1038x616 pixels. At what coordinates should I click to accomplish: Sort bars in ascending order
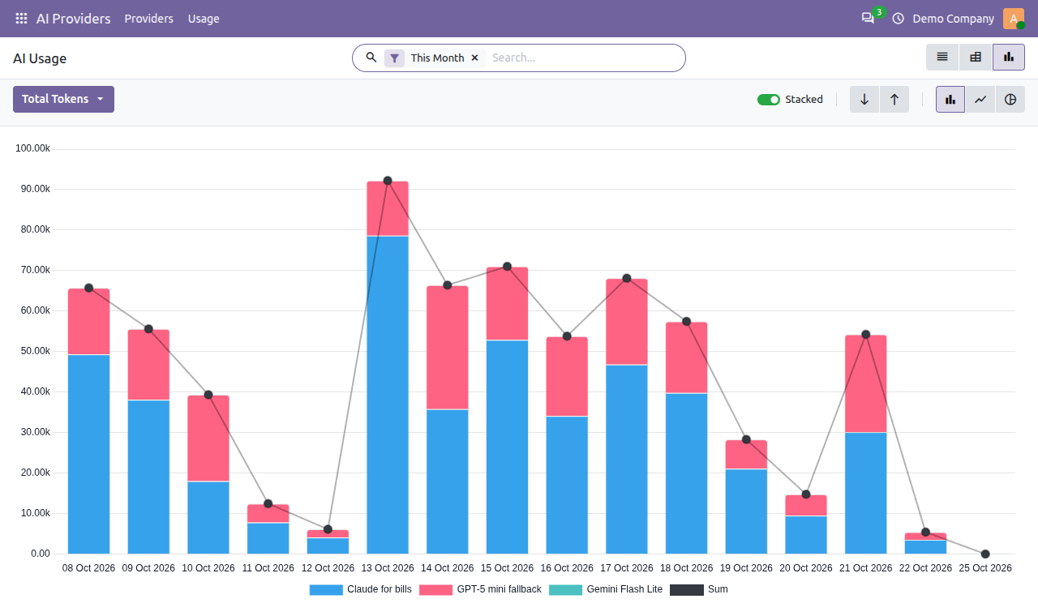click(894, 100)
